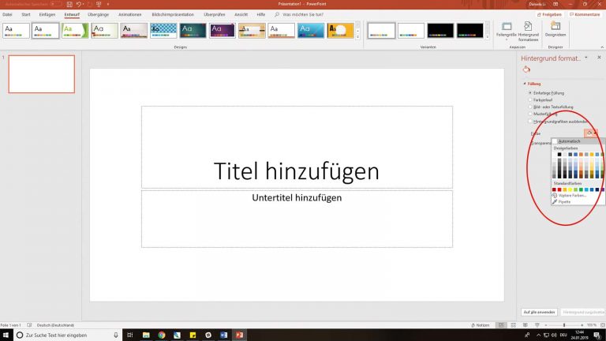The height and width of the screenshot is (341, 606).
Task: Choose Bild- oder Texturfüllung radio button
Action: 531,107
